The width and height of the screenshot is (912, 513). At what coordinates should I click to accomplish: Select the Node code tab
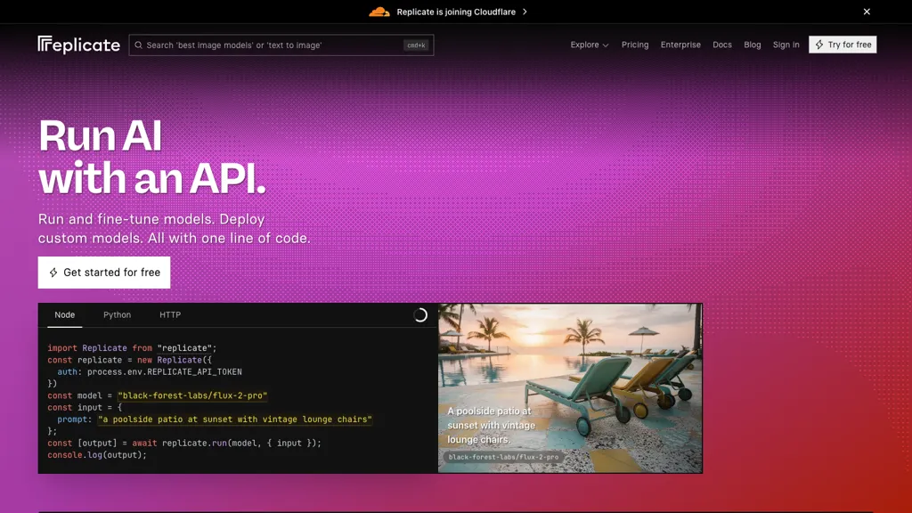coord(65,314)
